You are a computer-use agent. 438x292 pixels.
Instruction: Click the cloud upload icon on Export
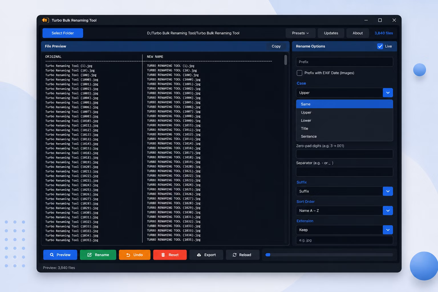click(x=199, y=255)
